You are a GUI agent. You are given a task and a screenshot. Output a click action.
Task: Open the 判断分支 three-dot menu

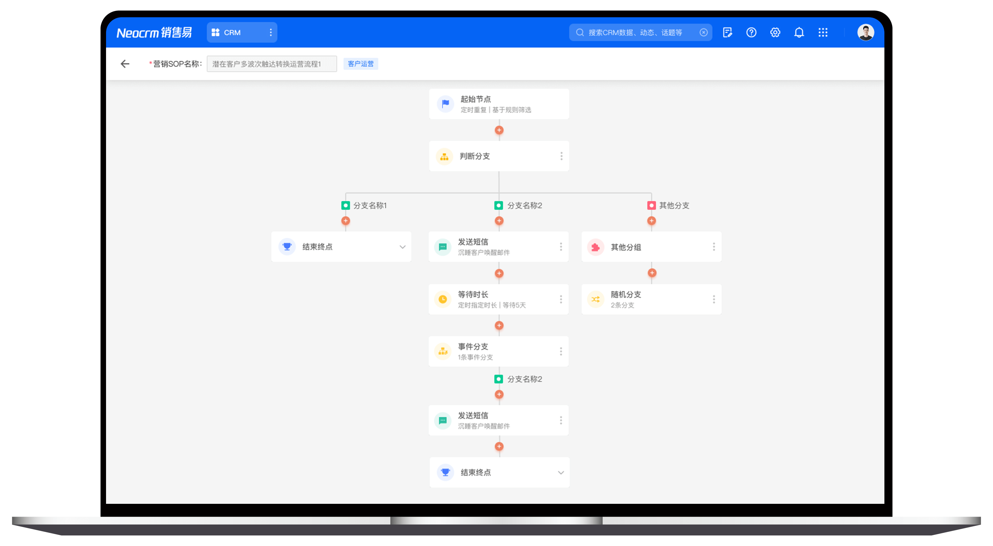click(561, 156)
